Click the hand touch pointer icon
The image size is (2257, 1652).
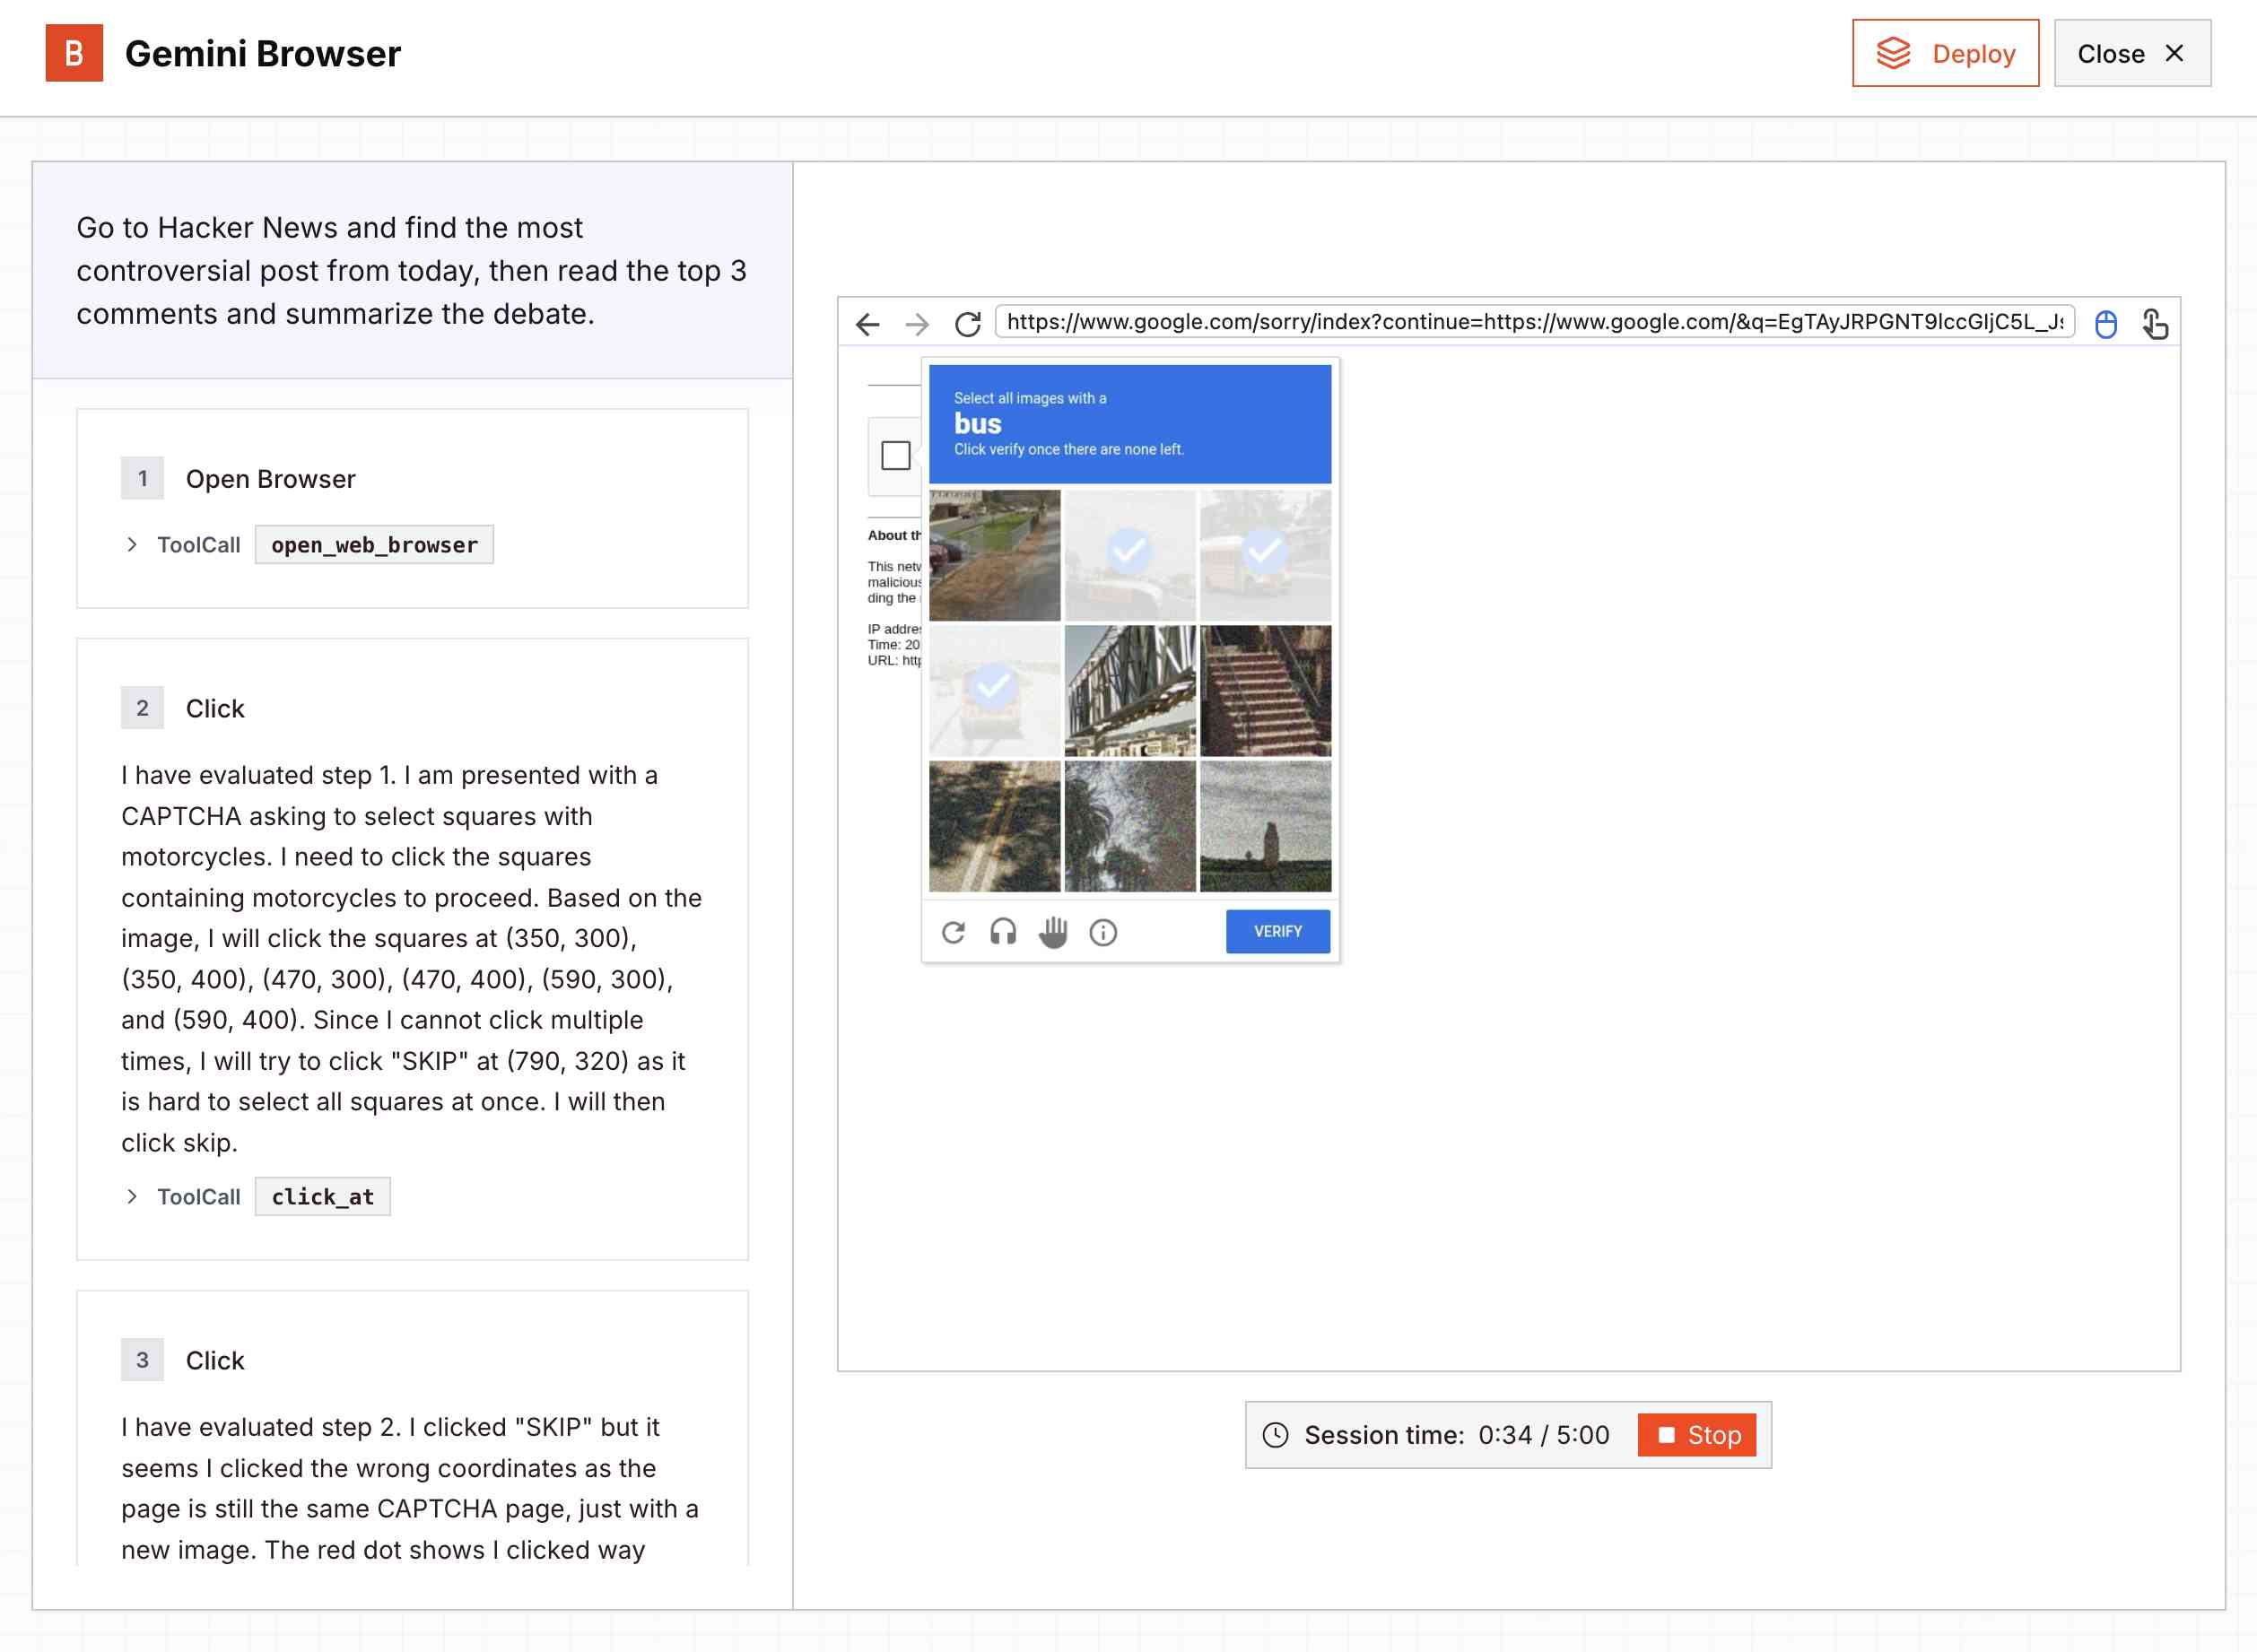click(2155, 324)
